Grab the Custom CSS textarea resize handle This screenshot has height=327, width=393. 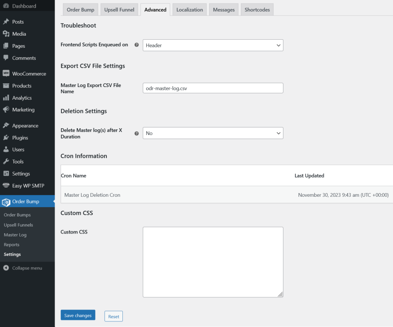[x=280, y=294]
